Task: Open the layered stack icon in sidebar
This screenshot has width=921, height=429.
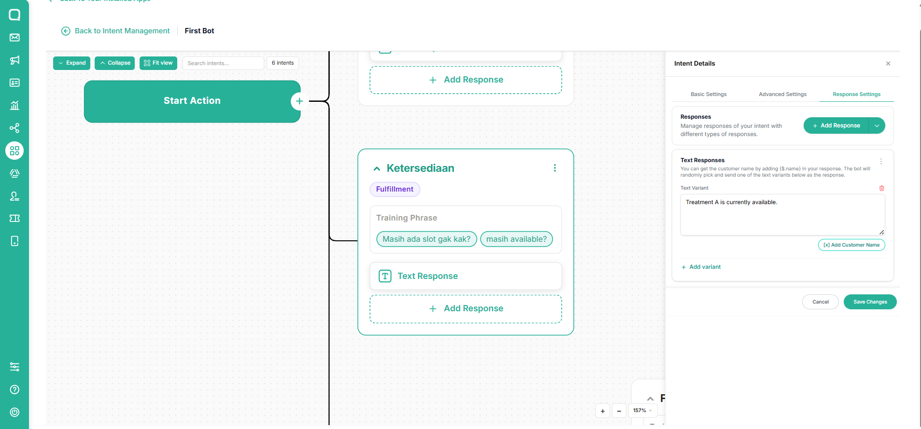Action: [14, 173]
